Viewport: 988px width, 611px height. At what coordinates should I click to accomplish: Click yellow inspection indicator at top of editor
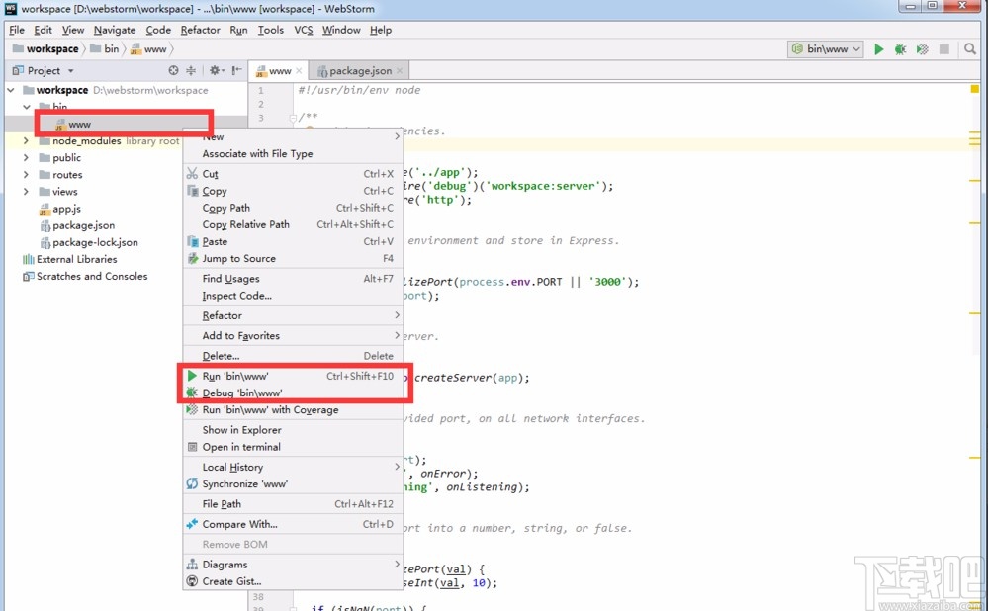point(975,89)
